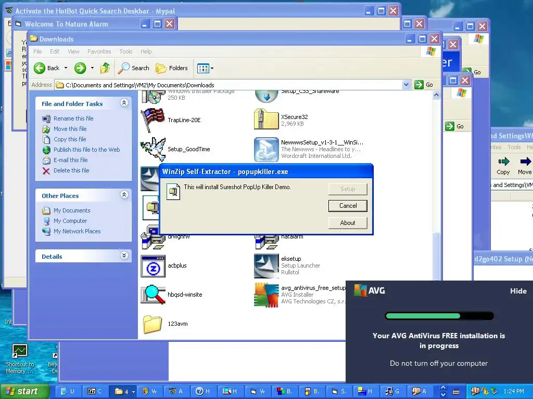533x399 pixels.
Task: Open the Edit menu
Action: pos(54,51)
